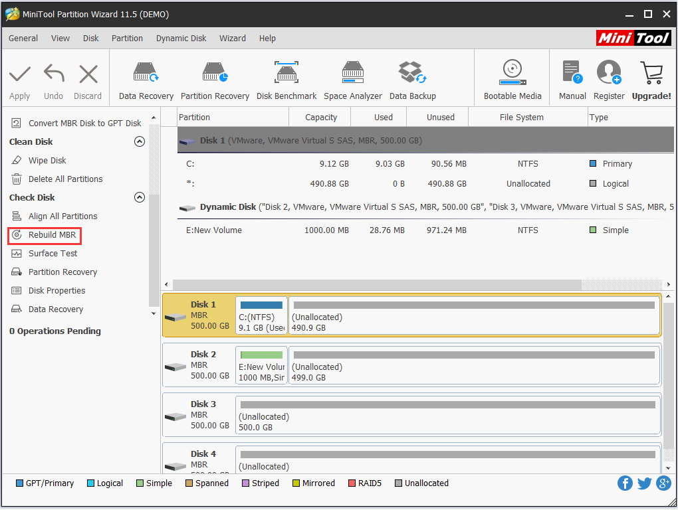Sort by the Capacity column header
The height and width of the screenshot is (510, 678).
[320, 118]
